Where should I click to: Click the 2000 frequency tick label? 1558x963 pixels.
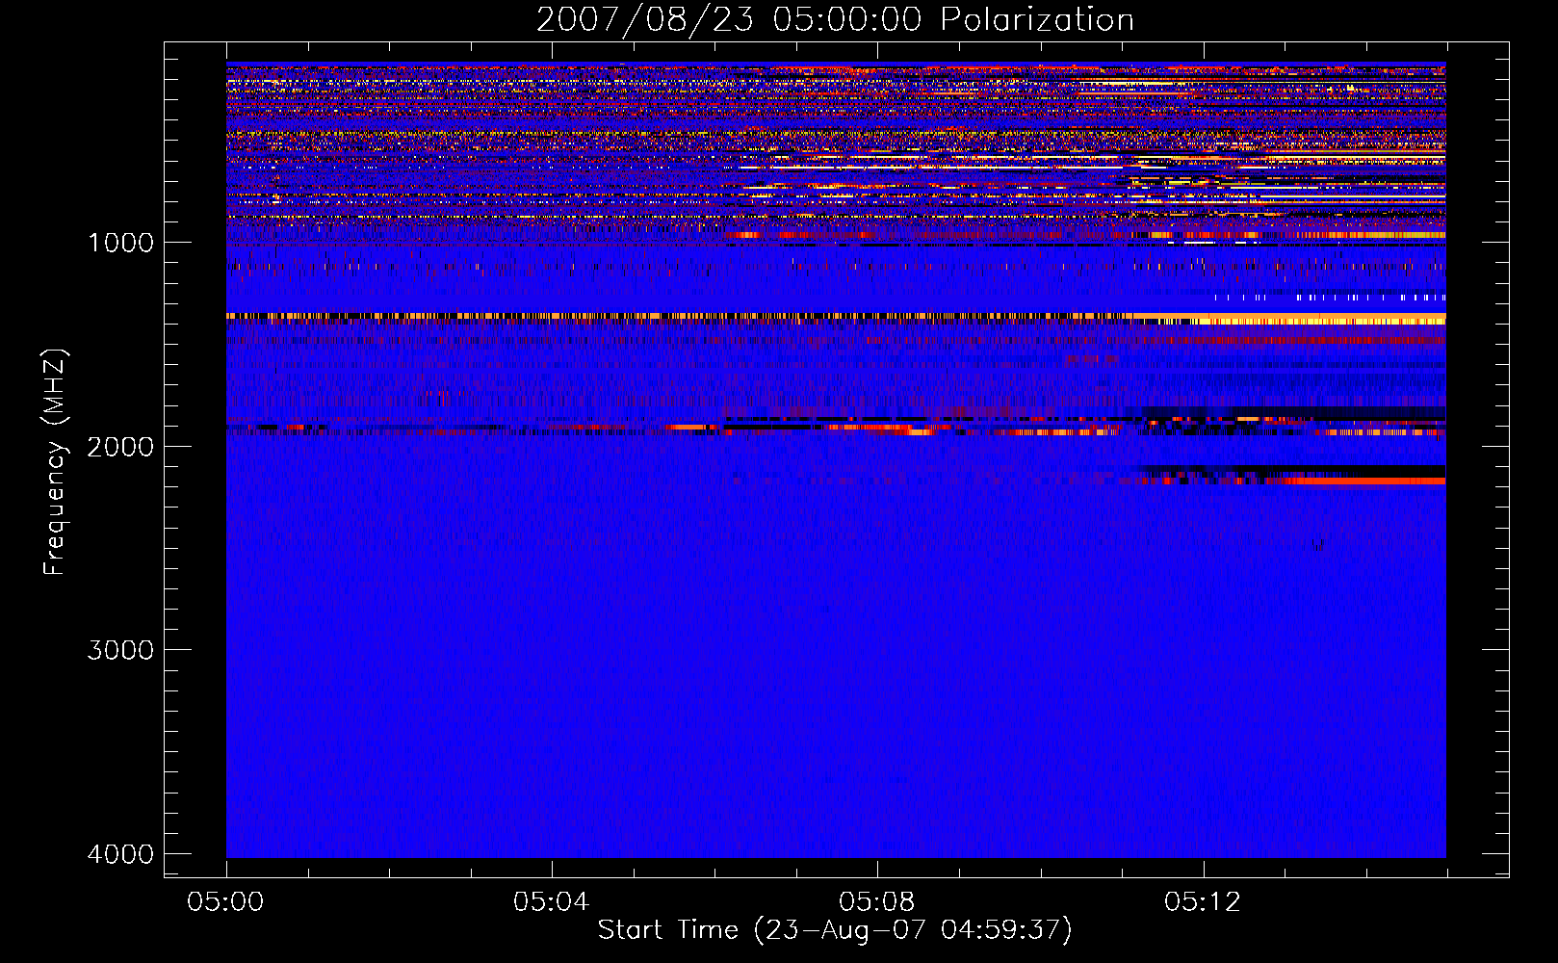(x=120, y=447)
